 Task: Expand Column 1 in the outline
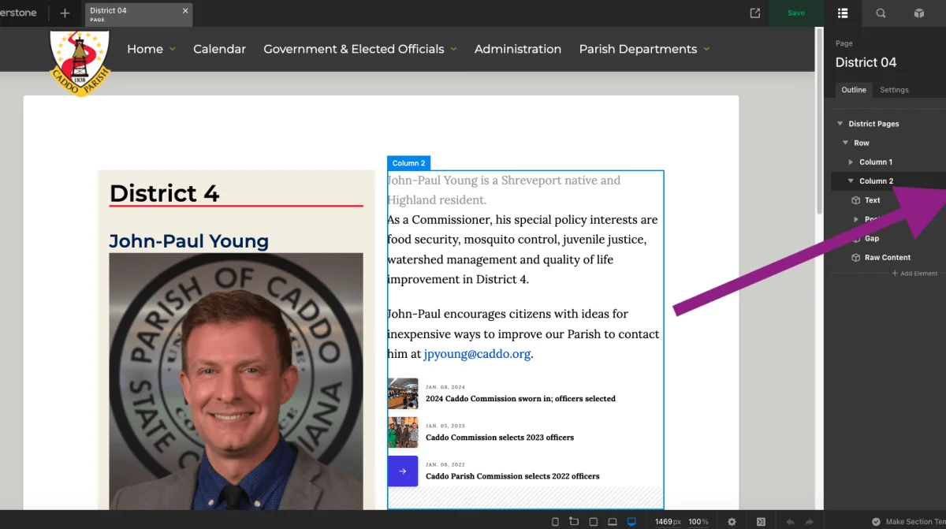pos(851,162)
